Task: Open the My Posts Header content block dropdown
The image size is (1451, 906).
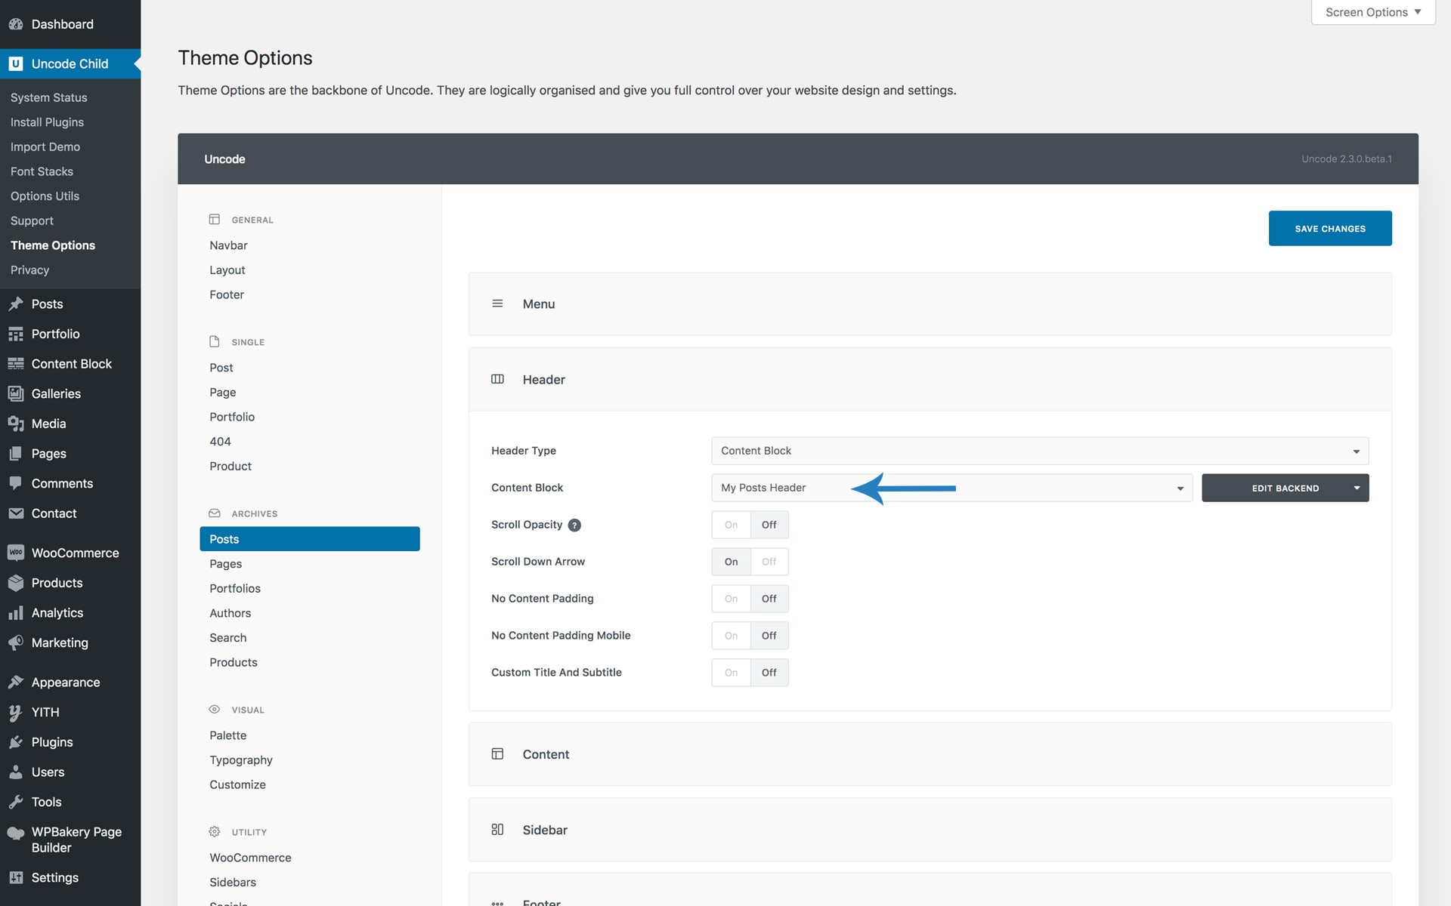Action: tap(951, 488)
